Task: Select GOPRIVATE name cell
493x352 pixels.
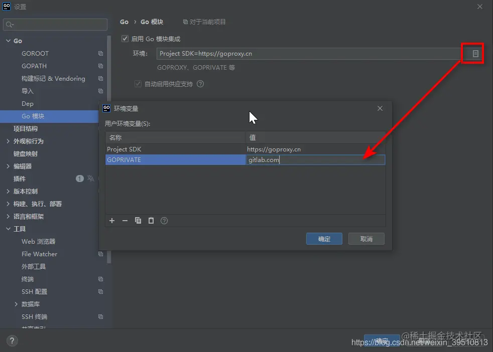Action: coord(175,160)
